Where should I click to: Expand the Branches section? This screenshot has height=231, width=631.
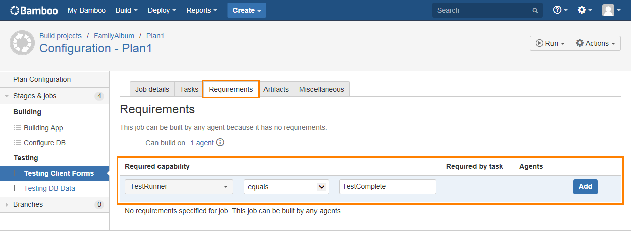(7, 204)
